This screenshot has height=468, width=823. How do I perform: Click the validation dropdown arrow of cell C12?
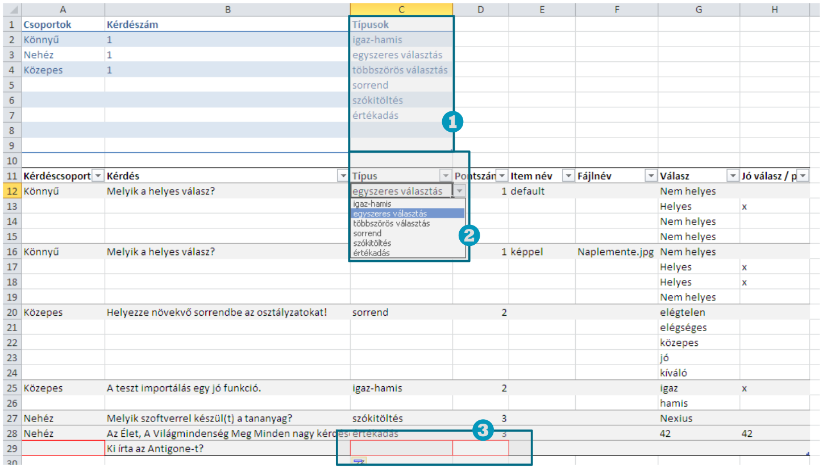point(459,191)
